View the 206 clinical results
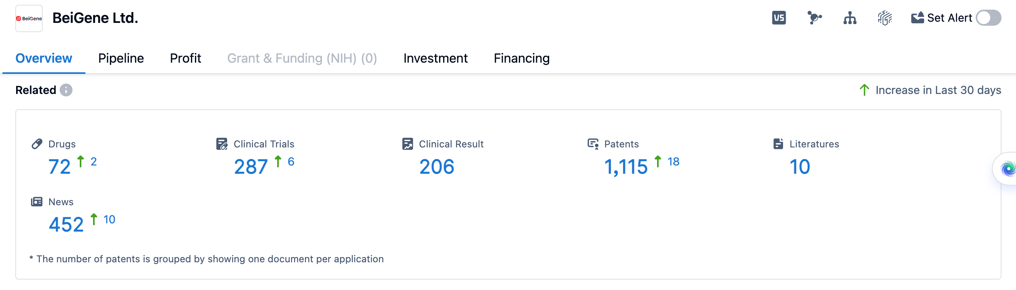The height and width of the screenshot is (290, 1016). click(437, 167)
